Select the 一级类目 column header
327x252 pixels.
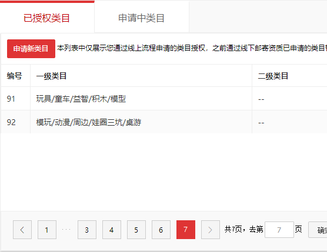pyautogui.click(x=141, y=76)
